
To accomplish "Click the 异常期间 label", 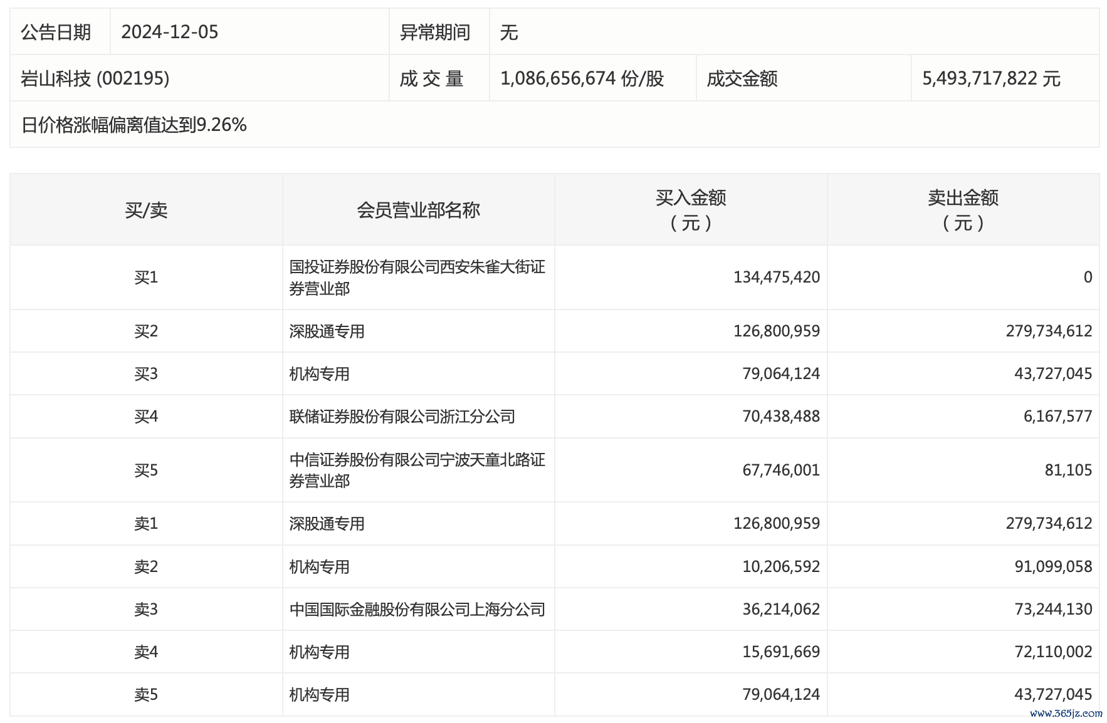I will pos(435,32).
